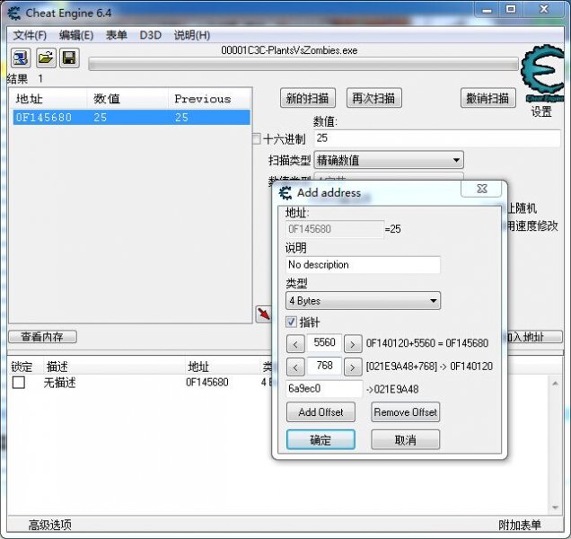
Task: Decrease the 768 offset with left arrow
Action: [x=295, y=367]
